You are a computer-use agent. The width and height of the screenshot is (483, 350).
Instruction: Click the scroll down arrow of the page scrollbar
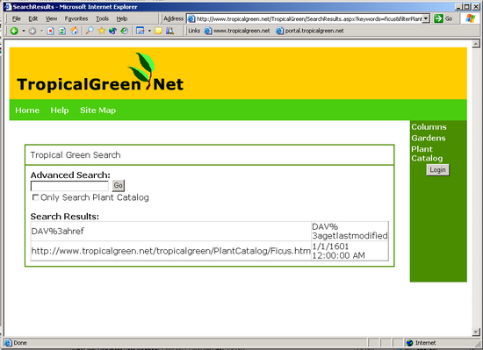click(476, 332)
